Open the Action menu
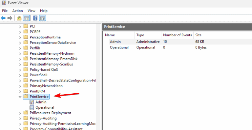This screenshot has width=252, height=130. 17,11
